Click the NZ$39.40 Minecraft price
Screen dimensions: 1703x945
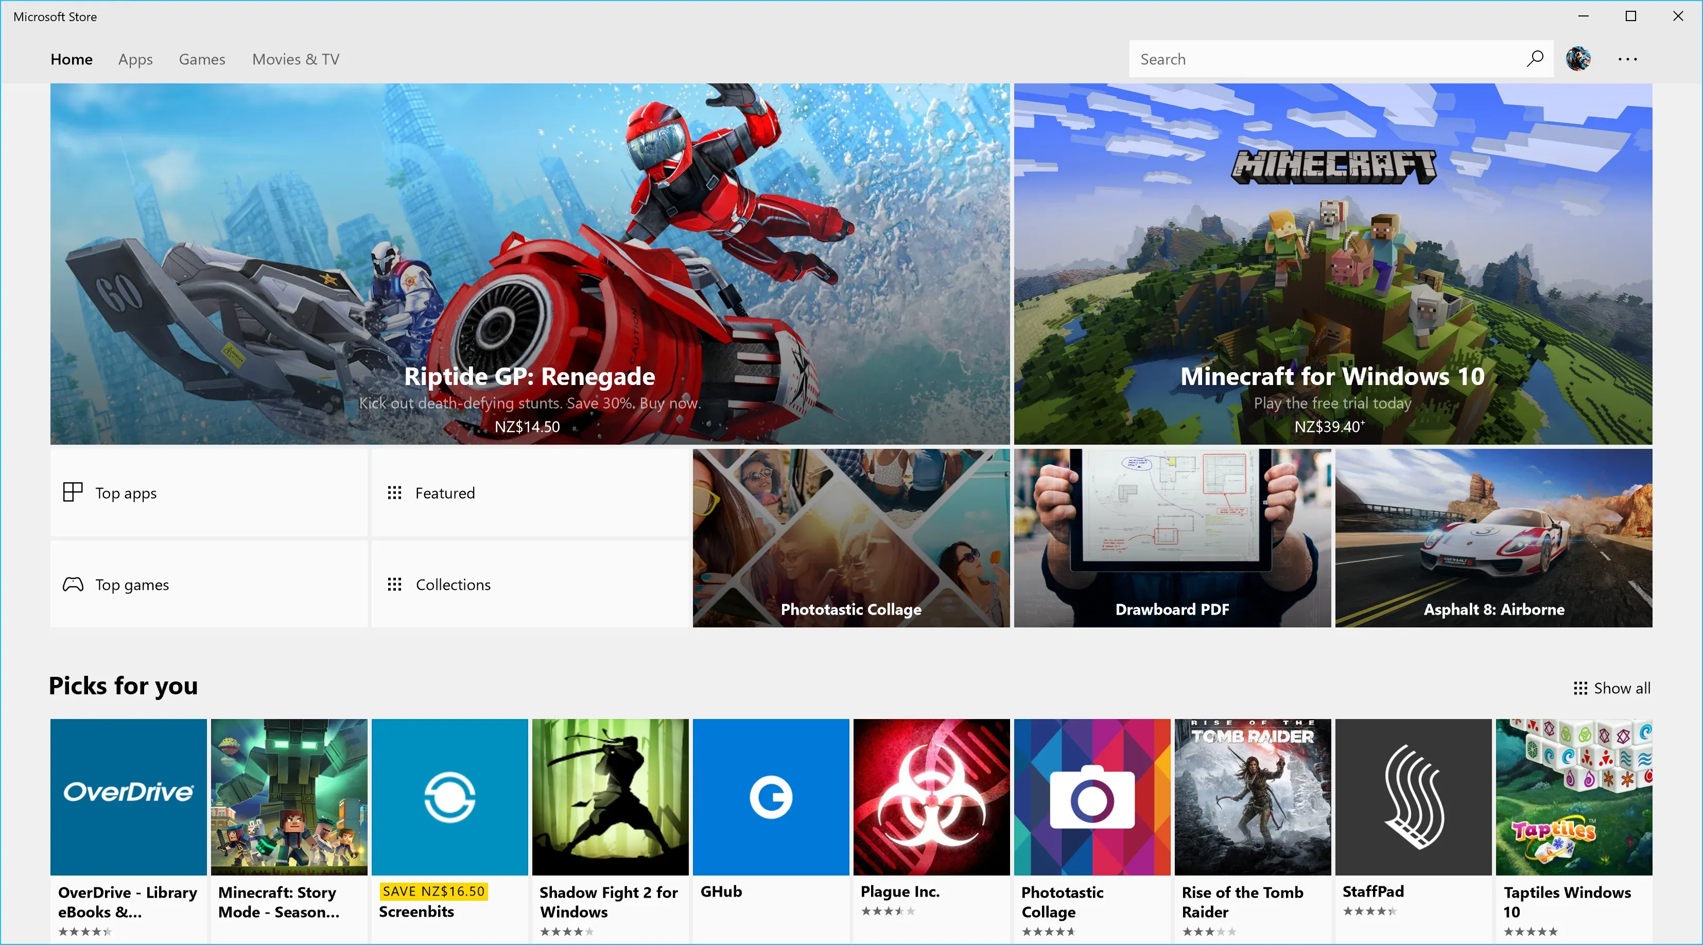tap(1329, 427)
